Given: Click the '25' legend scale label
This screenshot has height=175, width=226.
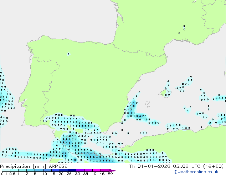Looking at the screenshot, I should click(69, 174).
